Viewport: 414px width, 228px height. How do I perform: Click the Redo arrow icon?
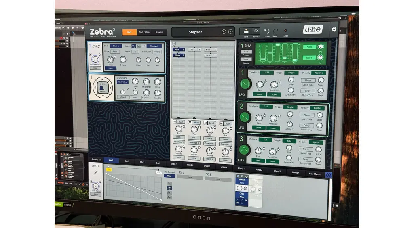coord(276,31)
